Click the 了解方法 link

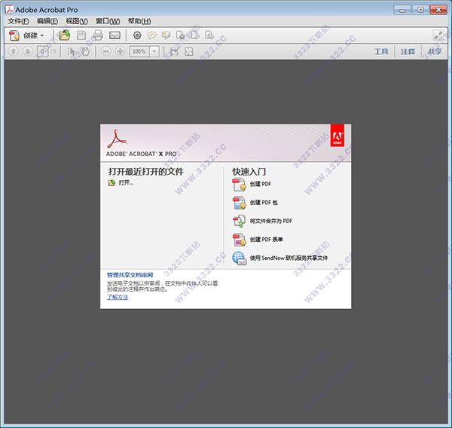pyautogui.click(x=118, y=297)
